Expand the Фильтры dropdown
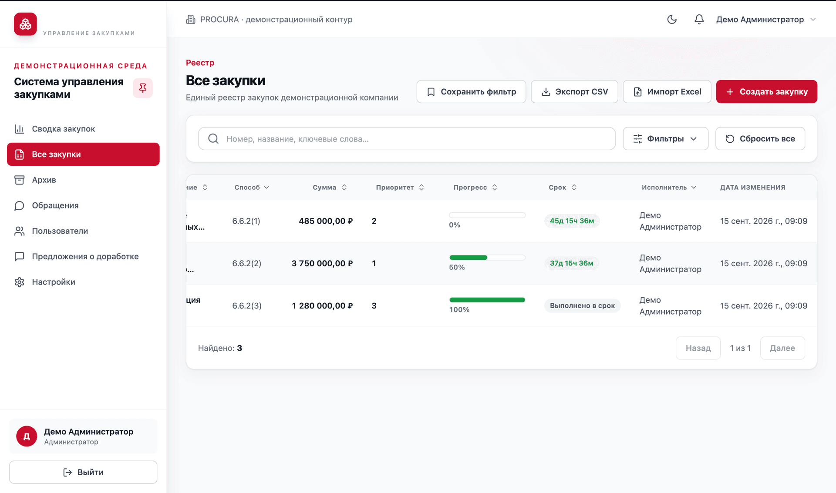Viewport: 836px width, 493px height. (x=665, y=139)
